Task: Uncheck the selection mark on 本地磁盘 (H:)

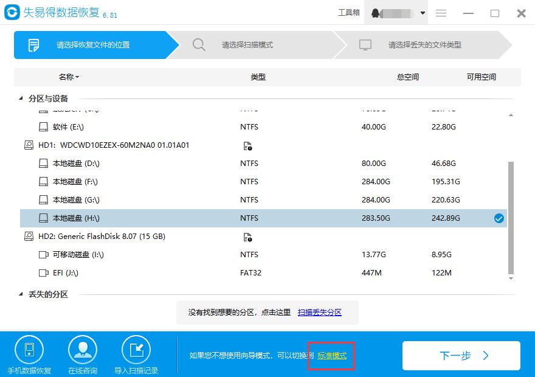Action: coord(499,218)
